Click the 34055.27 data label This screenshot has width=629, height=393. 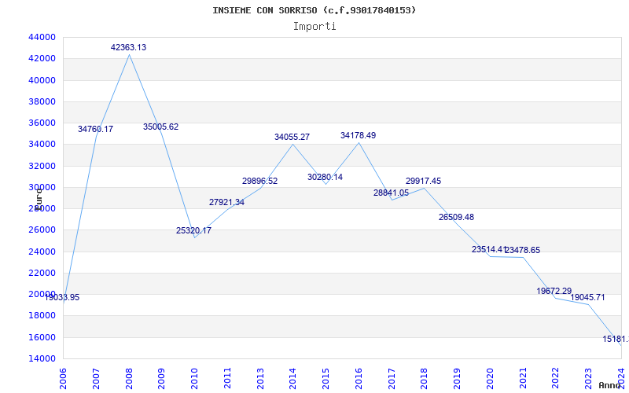point(292,137)
